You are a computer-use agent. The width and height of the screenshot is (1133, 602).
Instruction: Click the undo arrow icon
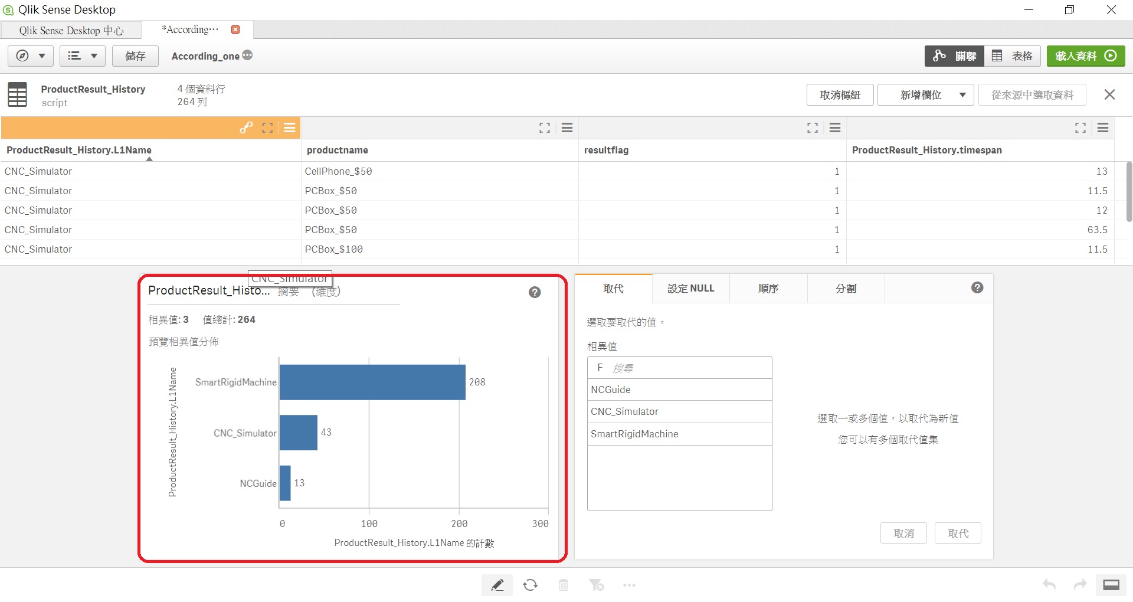1049,584
